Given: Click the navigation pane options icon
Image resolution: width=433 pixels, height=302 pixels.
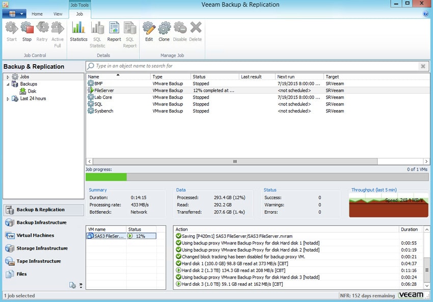Looking at the screenshot, I should tap(72, 285).
